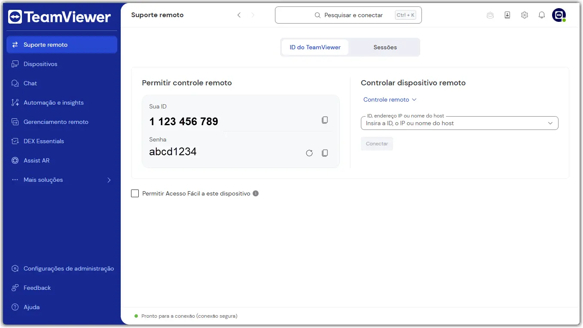Switch to Sessões tab
Viewport: 583px width, 328px height.
(x=385, y=47)
